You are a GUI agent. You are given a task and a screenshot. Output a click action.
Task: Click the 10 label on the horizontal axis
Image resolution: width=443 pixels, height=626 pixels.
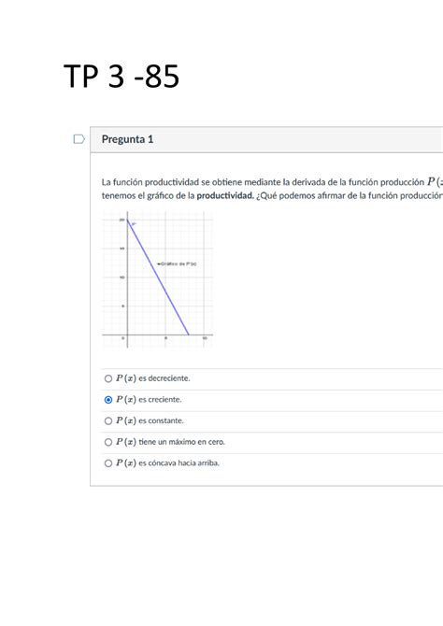pyautogui.click(x=205, y=338)
